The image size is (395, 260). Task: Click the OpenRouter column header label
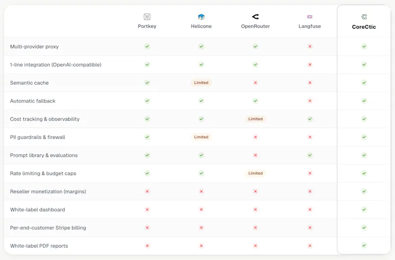[x=255, y=27]
